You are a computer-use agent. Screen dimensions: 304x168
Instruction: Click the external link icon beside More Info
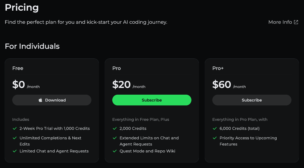point(296,22)
